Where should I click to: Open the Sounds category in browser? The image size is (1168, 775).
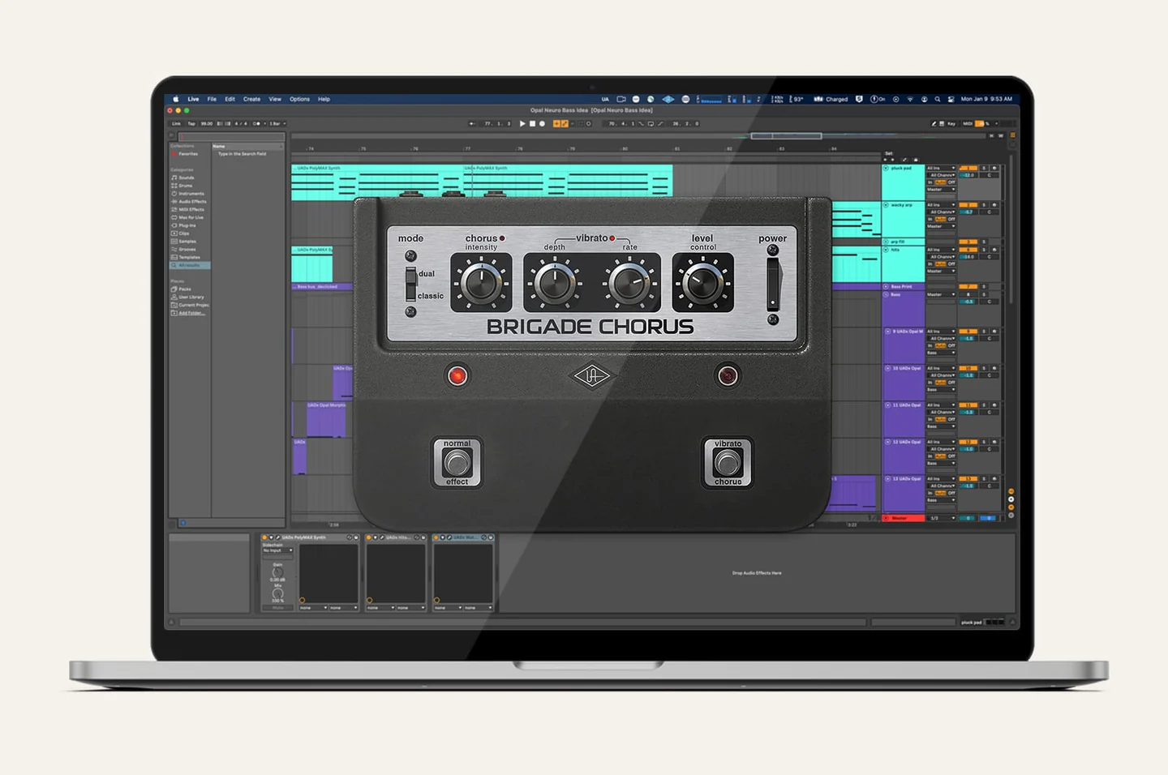[x=186, y=178]
